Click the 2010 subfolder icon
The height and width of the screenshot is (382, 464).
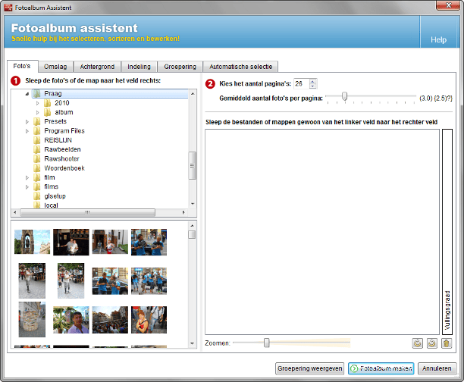tap(47, 103)
